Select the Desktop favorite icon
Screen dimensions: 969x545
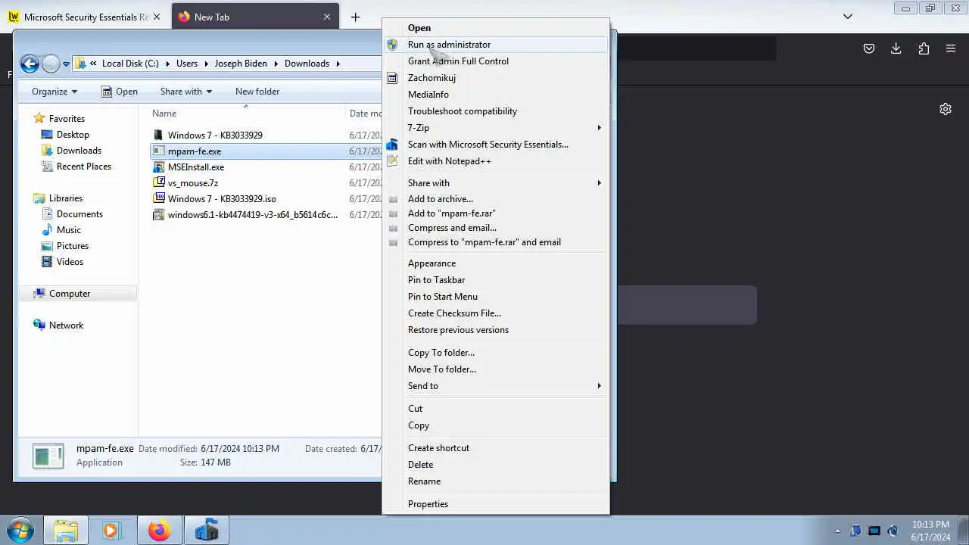pos(47,135)
